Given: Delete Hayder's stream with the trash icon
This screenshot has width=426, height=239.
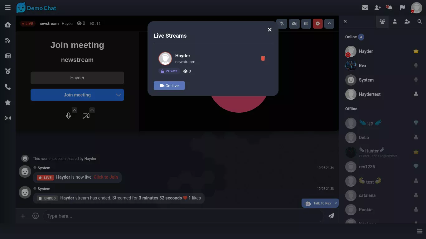Looking at the screenshot, I should pos(263,59).
